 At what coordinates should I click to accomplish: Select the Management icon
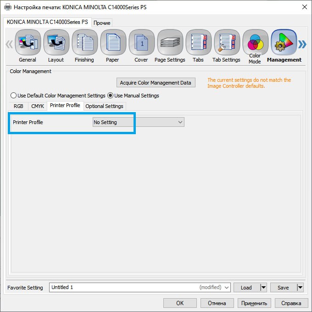pos(284,42)
